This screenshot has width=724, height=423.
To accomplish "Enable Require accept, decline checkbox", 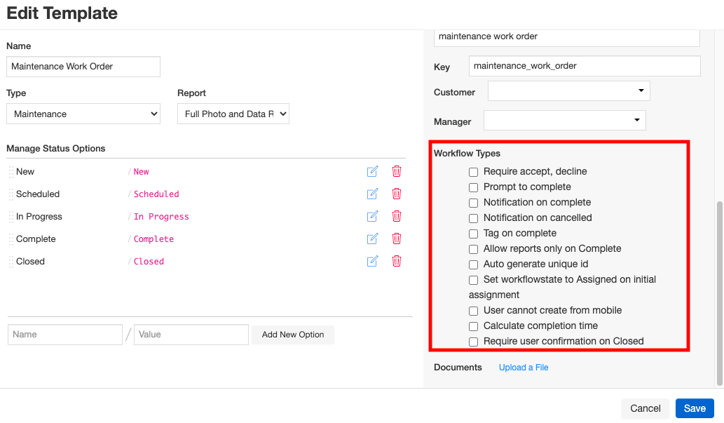I will click(474, 172).
